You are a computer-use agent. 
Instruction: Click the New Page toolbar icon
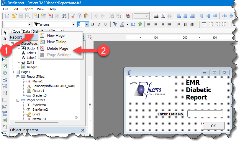[x=37, y=16]
